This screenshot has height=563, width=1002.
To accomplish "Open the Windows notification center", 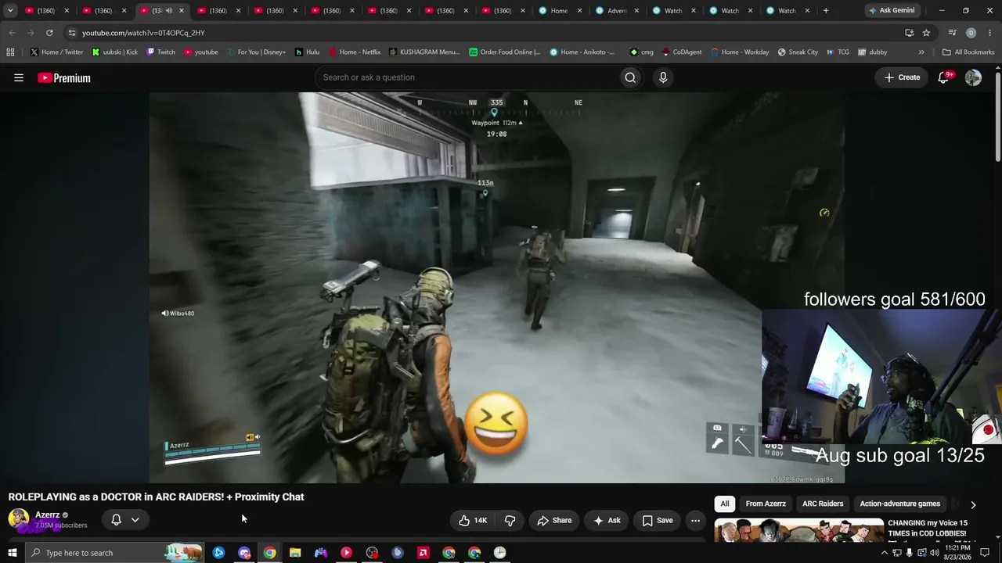I will coord(985,553).
